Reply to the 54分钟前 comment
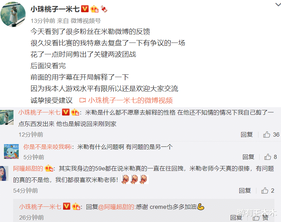Screen dimensions: 281x222 coord(245,191)
